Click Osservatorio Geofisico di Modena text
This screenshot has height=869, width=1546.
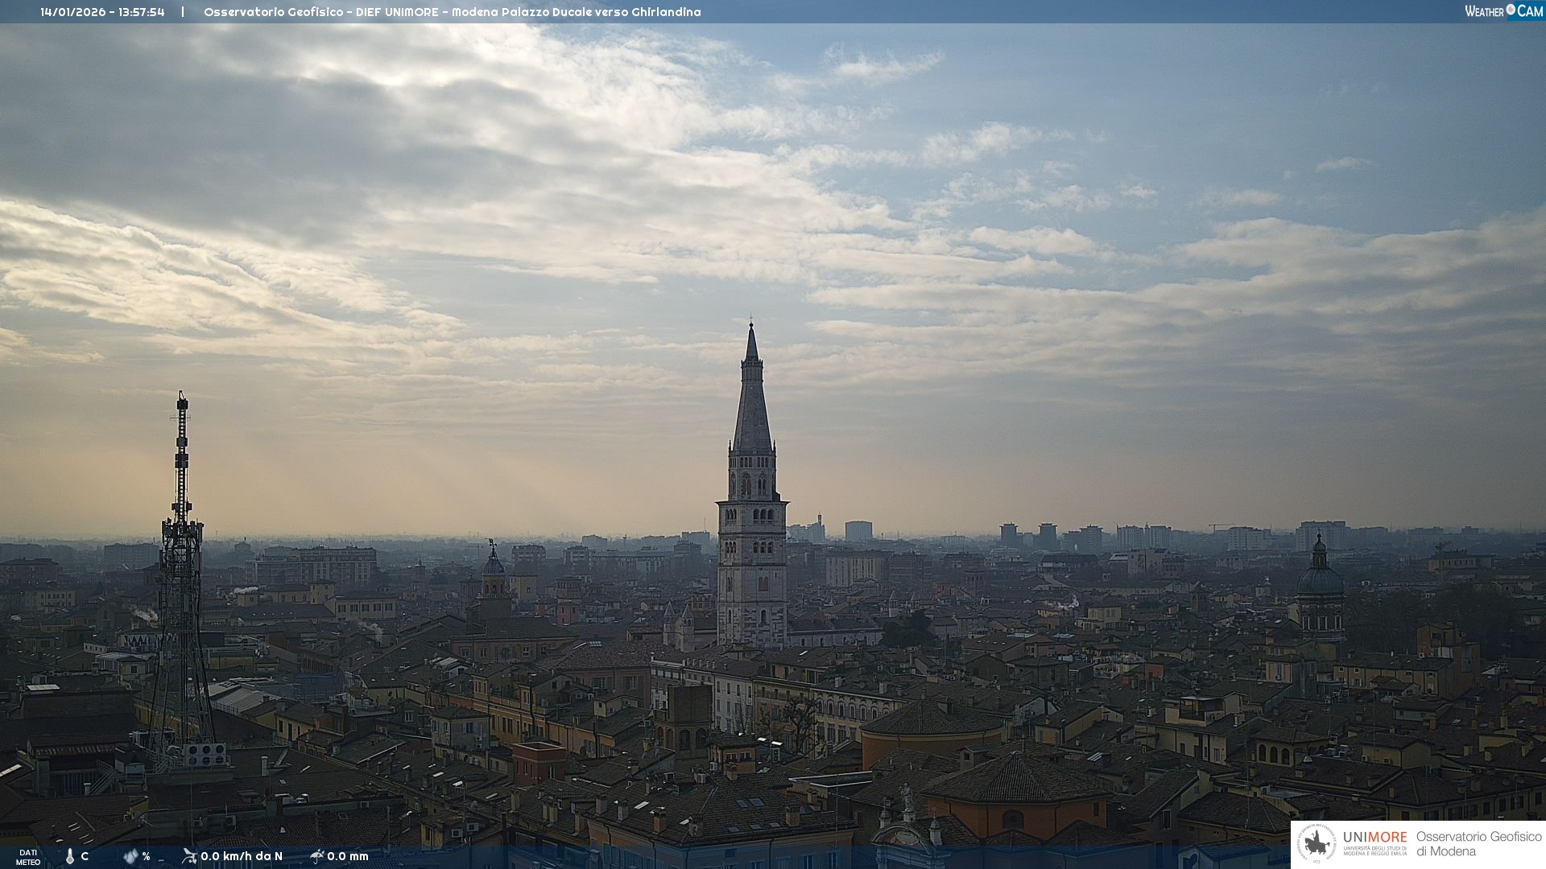pyautogui.click(x=1478, y=843)
